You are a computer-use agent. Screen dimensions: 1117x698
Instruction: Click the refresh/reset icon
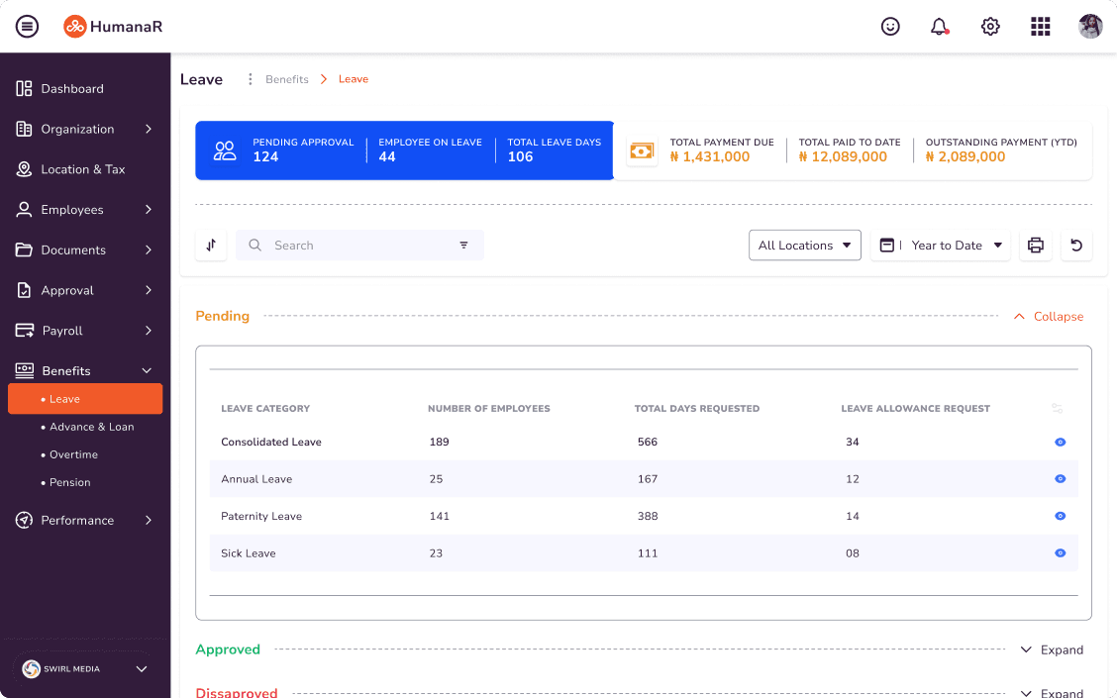1076,245
